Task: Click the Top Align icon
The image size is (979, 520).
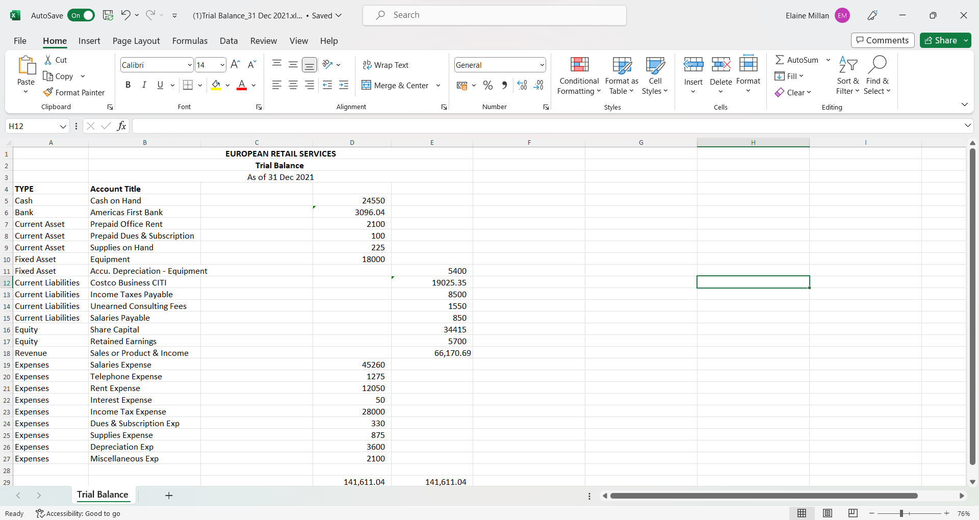Action: (277, 64)
